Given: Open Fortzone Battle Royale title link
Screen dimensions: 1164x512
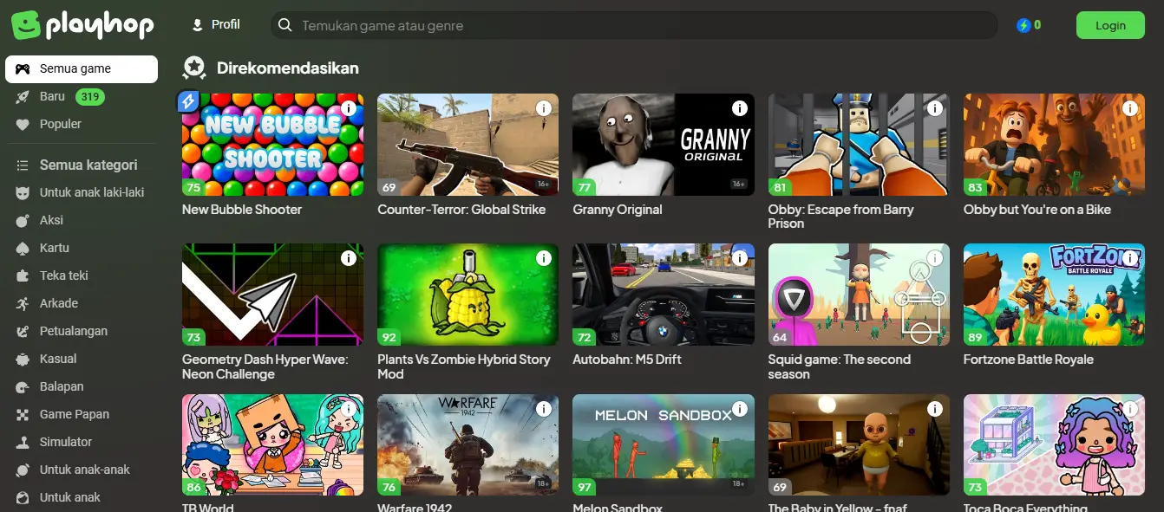Looking at the screenshot, I should pyautogui.click(x=1028, y=360).
